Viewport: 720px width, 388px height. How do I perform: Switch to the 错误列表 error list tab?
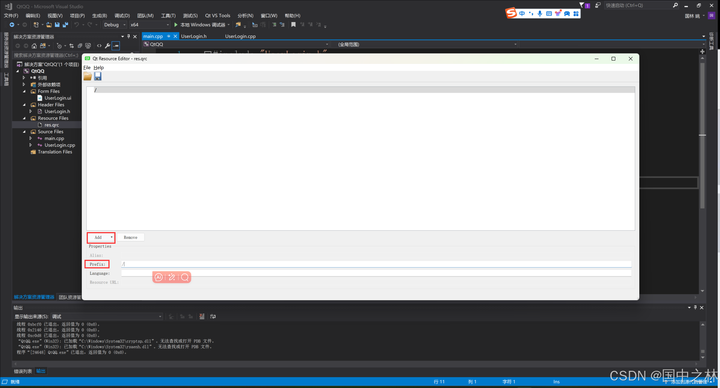click(23, 371)
